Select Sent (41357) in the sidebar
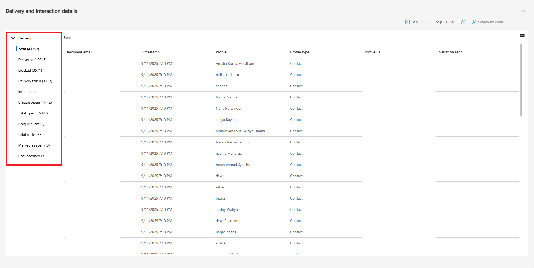The height and width of the screenshot is (268, 534). tap(29, 49)
